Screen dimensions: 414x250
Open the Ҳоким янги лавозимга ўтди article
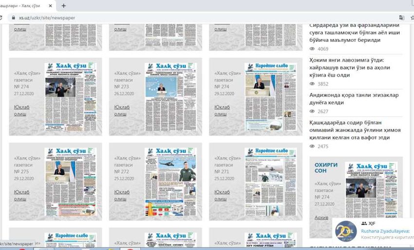point(350,67)
